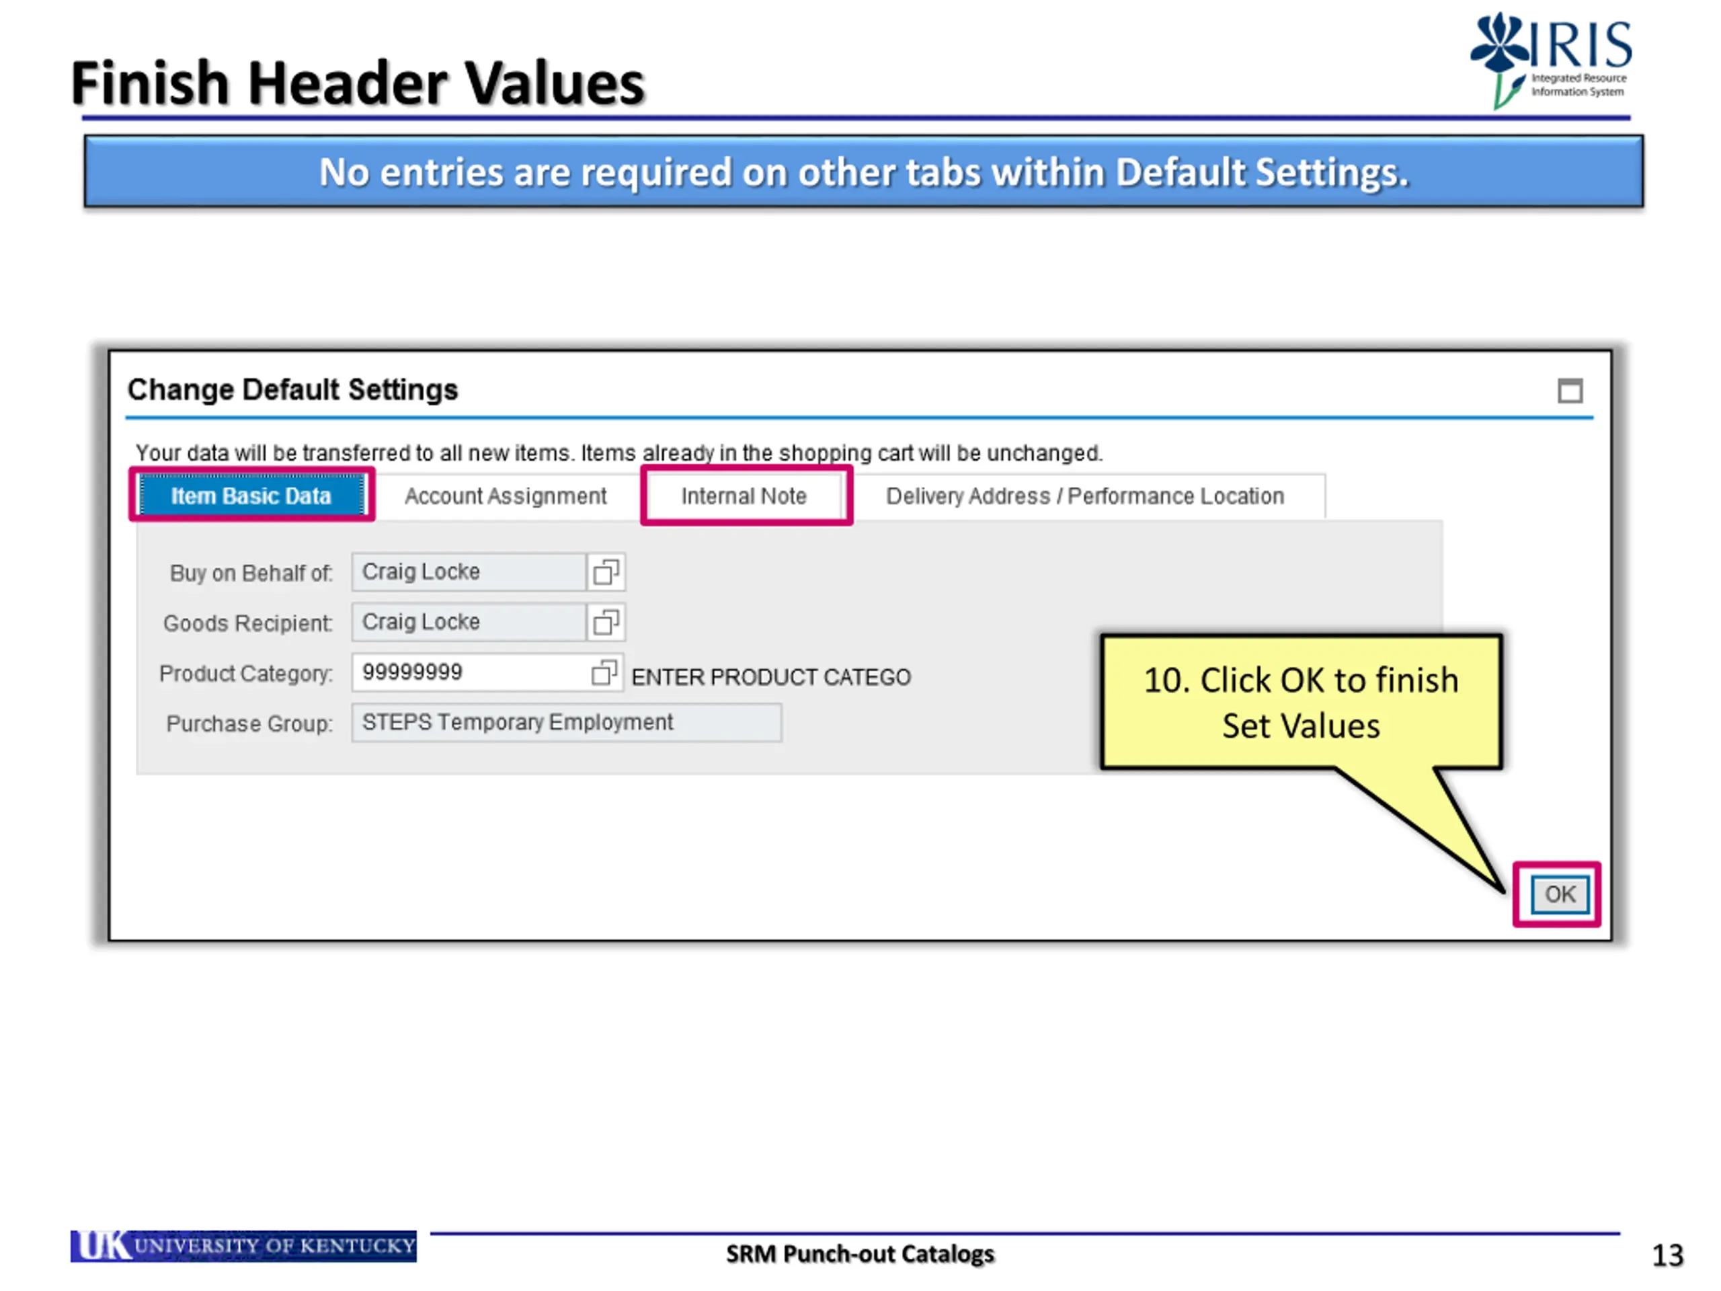Open value help for Goods Recipient
The width and height of the screenshot is (1721, 1291).
[x=606, y=623]
